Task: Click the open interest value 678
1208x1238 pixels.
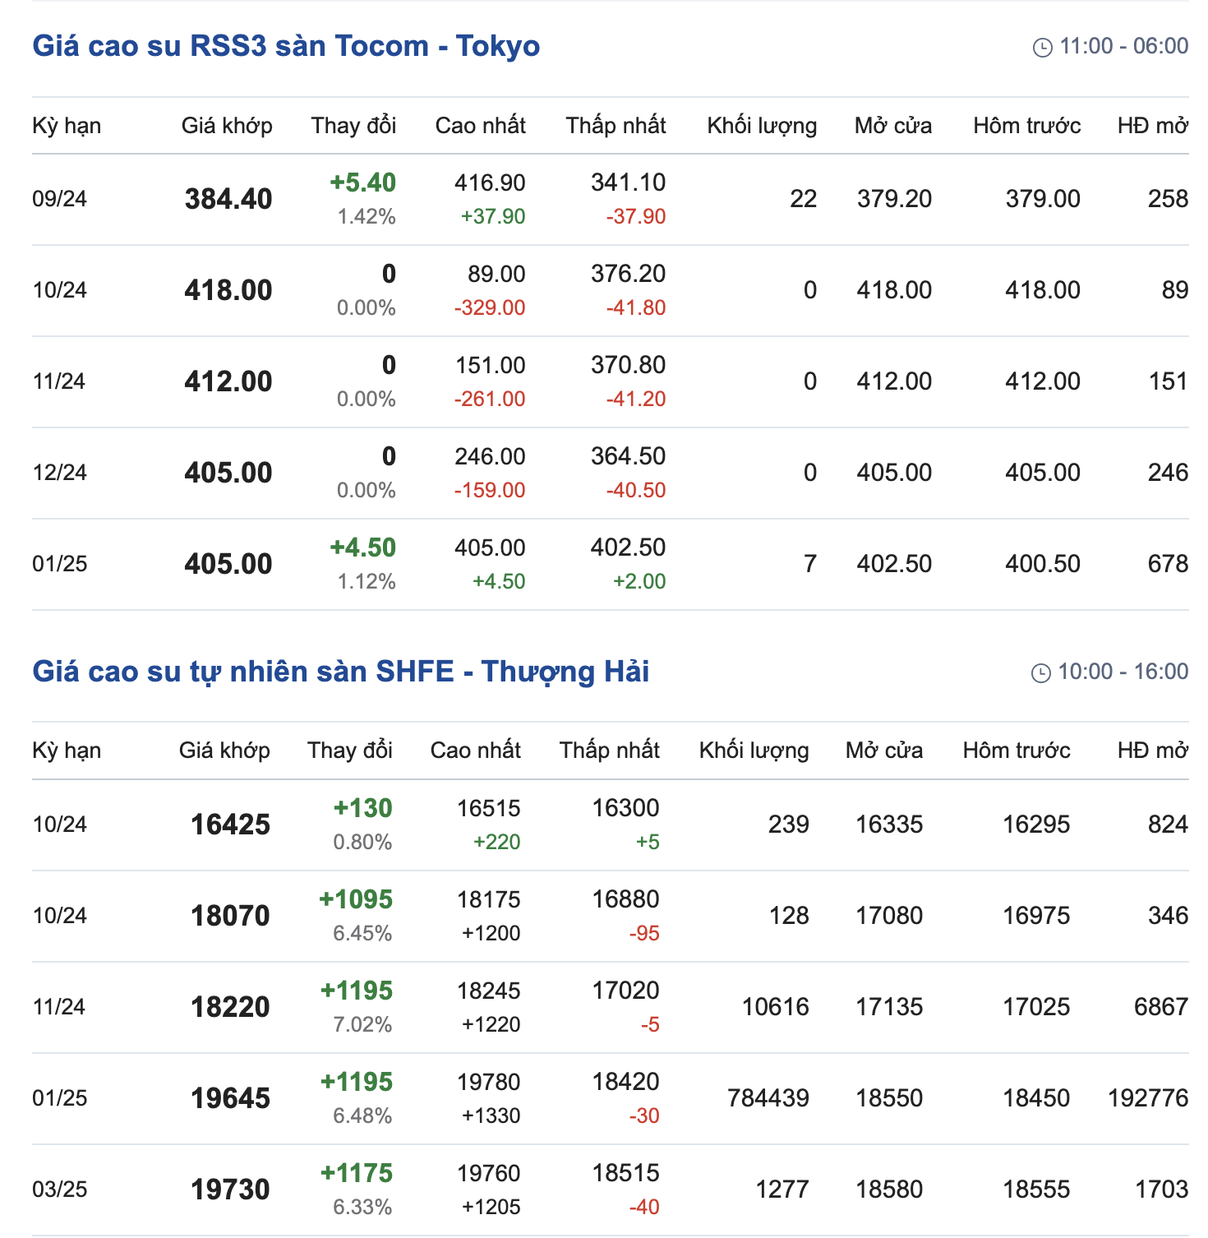Action: [x=1168, y=564]
